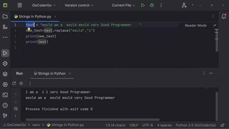Open the Services tool window icon
This screenshot has width=229, height=129.
5,85
